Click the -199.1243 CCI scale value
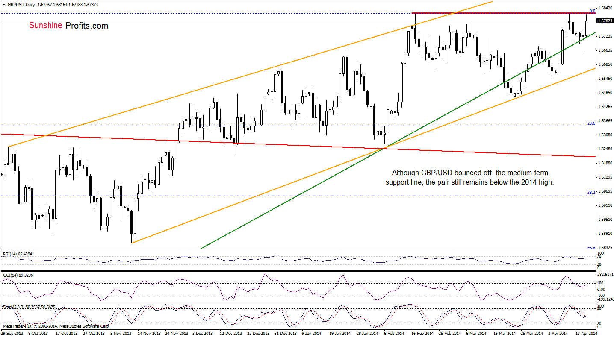The image size is (614, 337). pos(605,299)
